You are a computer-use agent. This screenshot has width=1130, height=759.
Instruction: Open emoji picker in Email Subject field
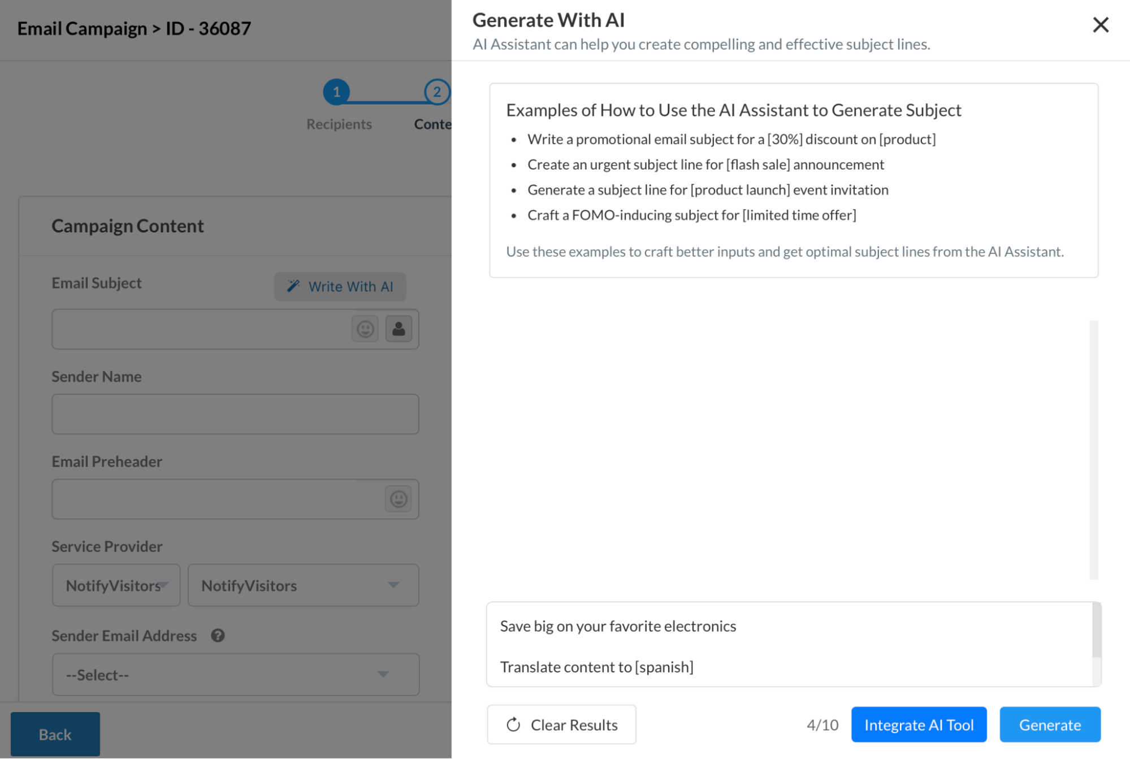(365, 329)
